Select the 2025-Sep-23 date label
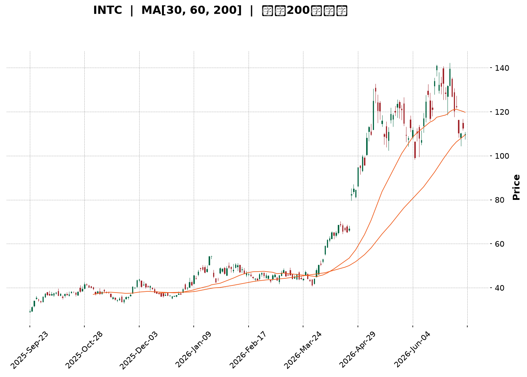527x377 pixels. (29, 350)
